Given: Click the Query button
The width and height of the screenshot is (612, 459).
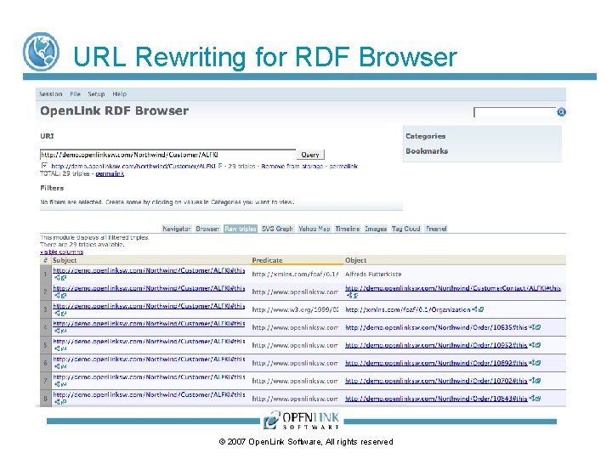Looking at the screenshot, I should 310,155.
